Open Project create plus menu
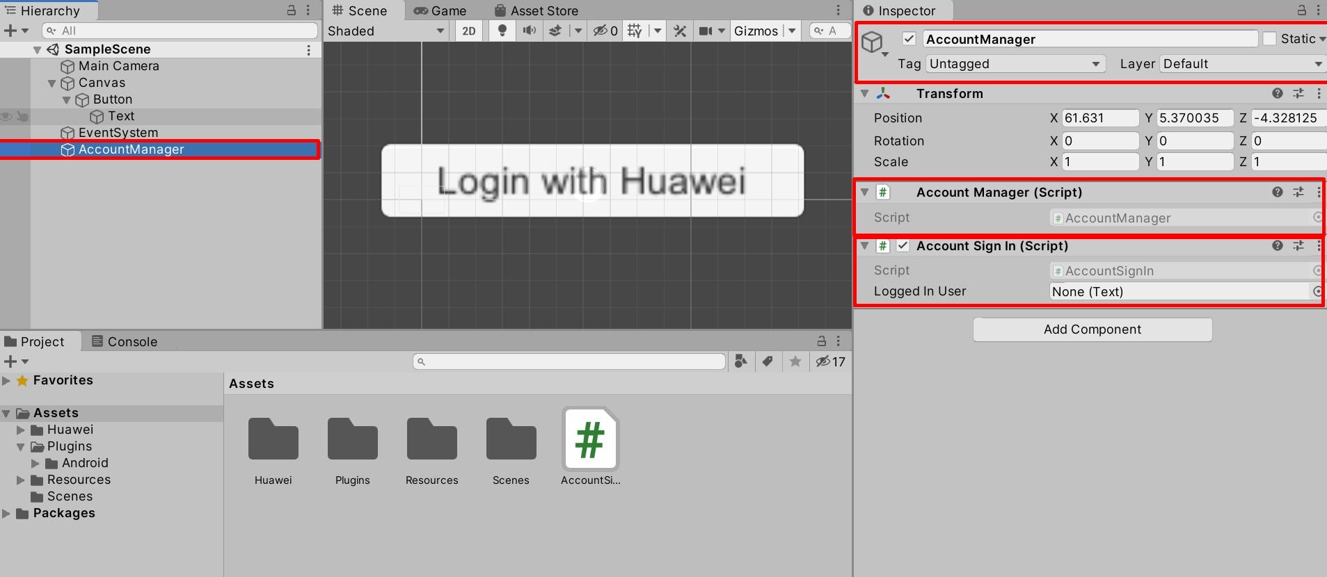Screen dimensions: 1327x577 16,361
